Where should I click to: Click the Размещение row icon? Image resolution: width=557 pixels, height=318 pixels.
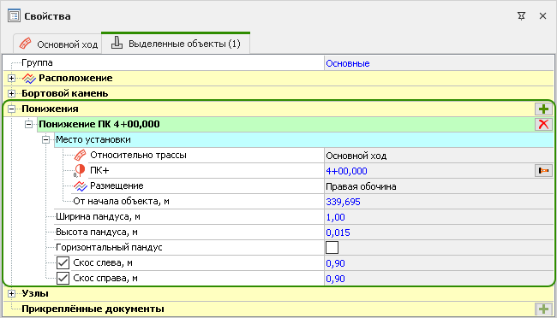click(x=81, y=185)
